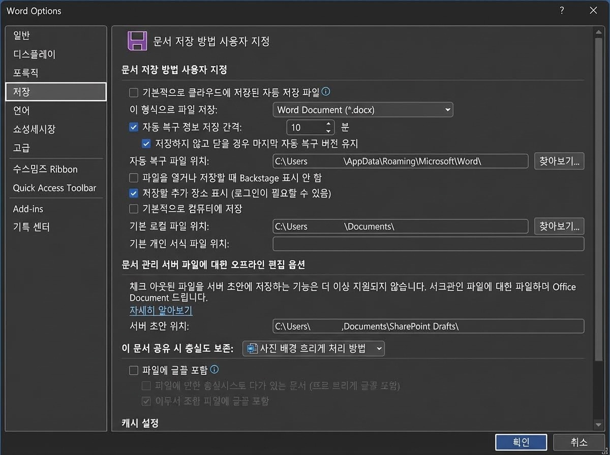The width and height of the screenshot is (610, 455).
Task: Enable "기본적으로 컴퓨터에 저장" checkbox
Action: coord(133,209)
